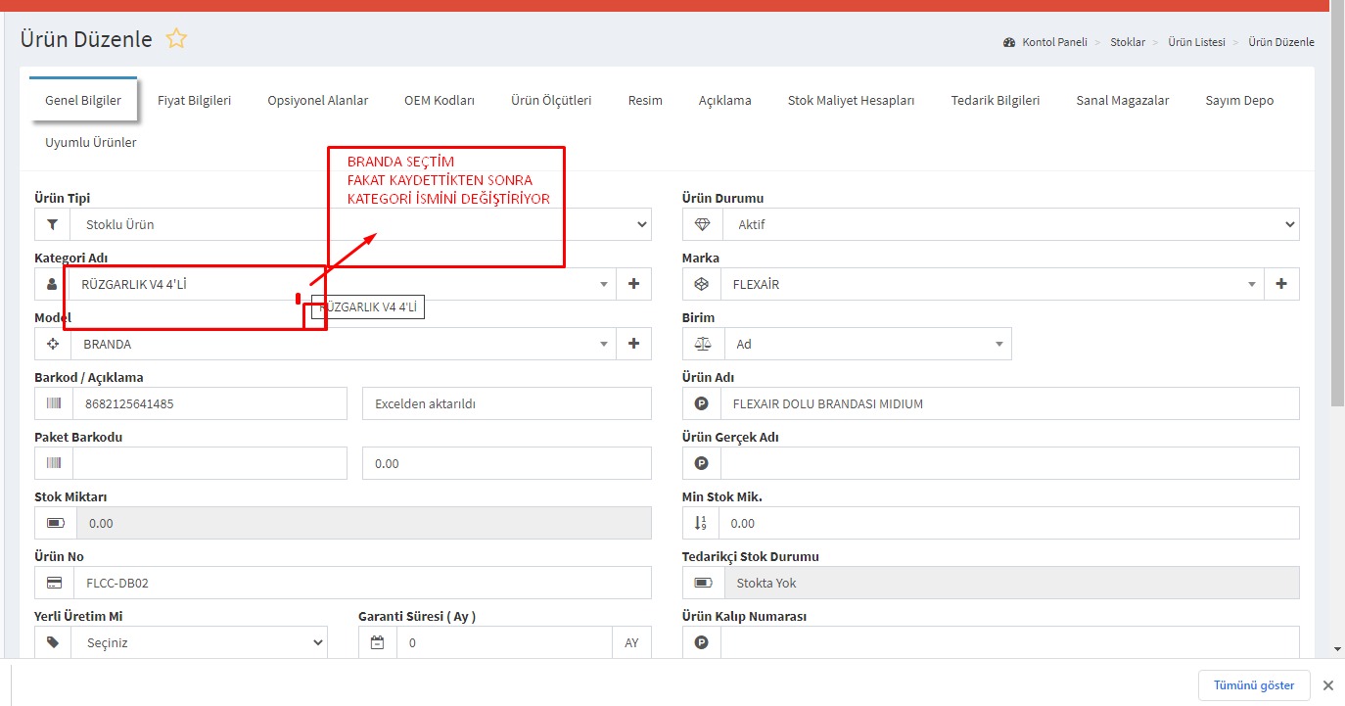Click the plus icon beside Marka field
Image resolution: width=1345 pixels, height=706 pixels.
[x=1281, y=284]
